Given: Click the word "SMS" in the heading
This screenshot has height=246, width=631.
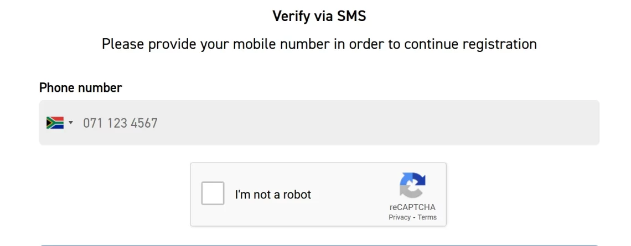Looking at the screenshot, I should coord(350,16).
